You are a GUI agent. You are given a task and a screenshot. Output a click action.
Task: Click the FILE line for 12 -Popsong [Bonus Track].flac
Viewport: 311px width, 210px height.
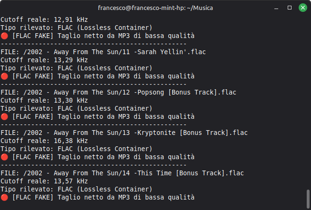118,93
